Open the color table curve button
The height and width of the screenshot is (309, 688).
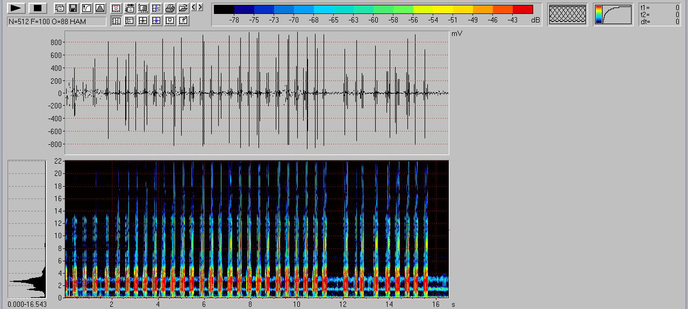[x=613, y=14]
